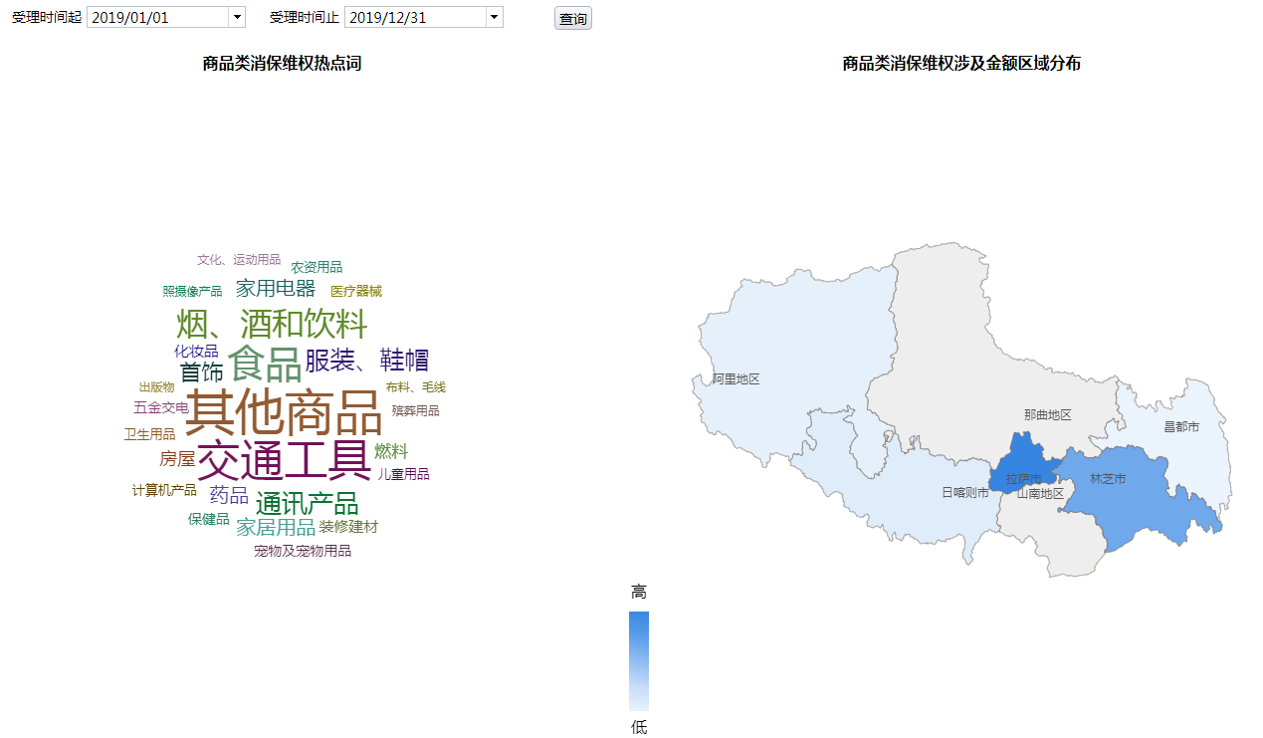Click 通讯产品 in the word cloud
This screenshot has width=1263, height=738.
pyautogui.click(x=307, y=503)
